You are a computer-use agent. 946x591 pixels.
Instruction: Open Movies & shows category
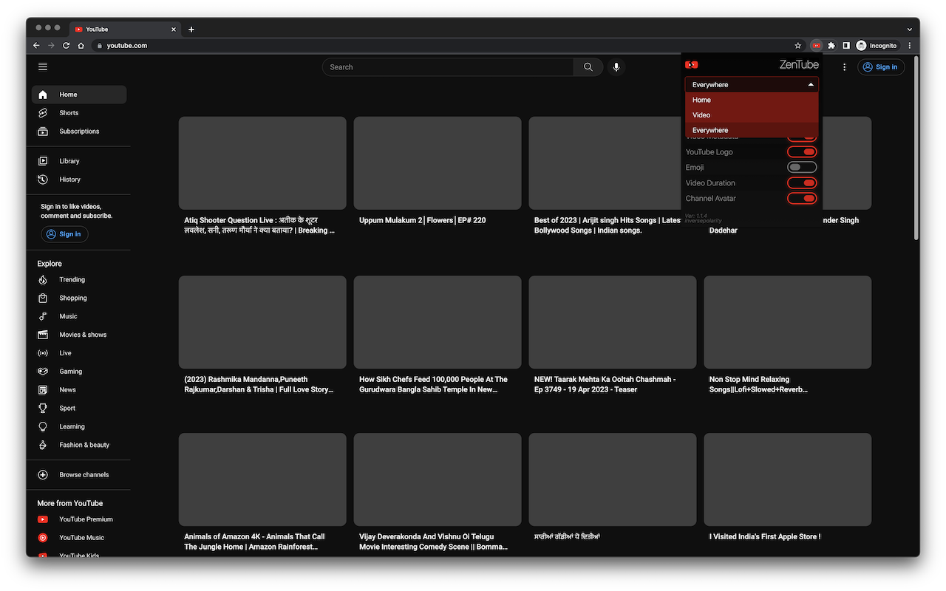click(x=79, y=335)
